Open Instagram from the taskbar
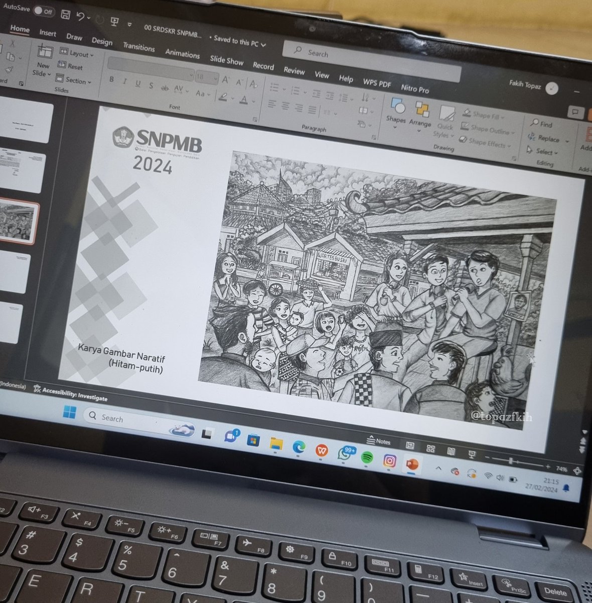 pos(389,460)
